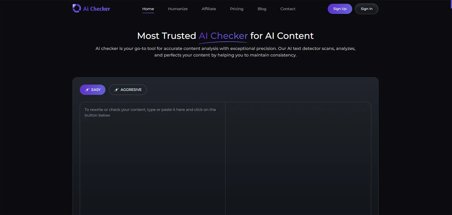Click the page's vertical scrollbar thumb
452x215 pixels.
451,4
